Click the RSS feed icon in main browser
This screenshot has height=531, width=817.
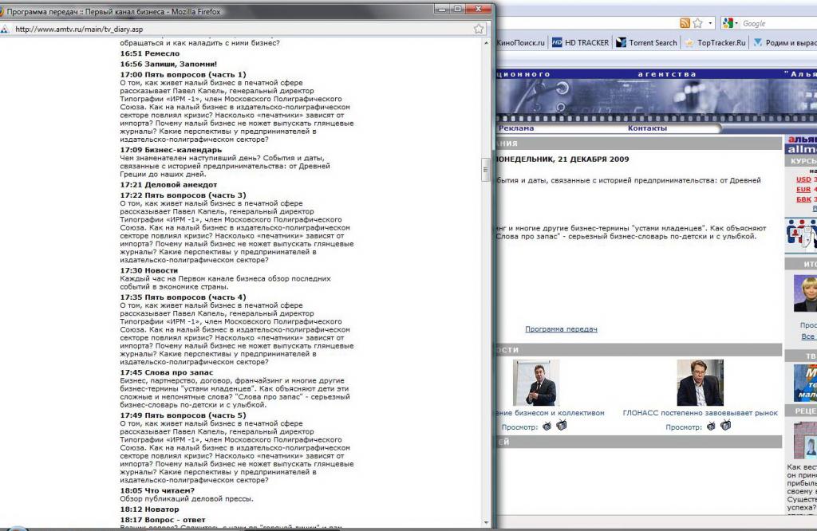[685, 24]
